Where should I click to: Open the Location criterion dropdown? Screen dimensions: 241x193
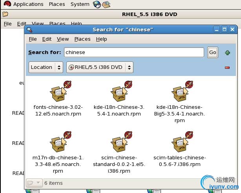click(46, 67)
